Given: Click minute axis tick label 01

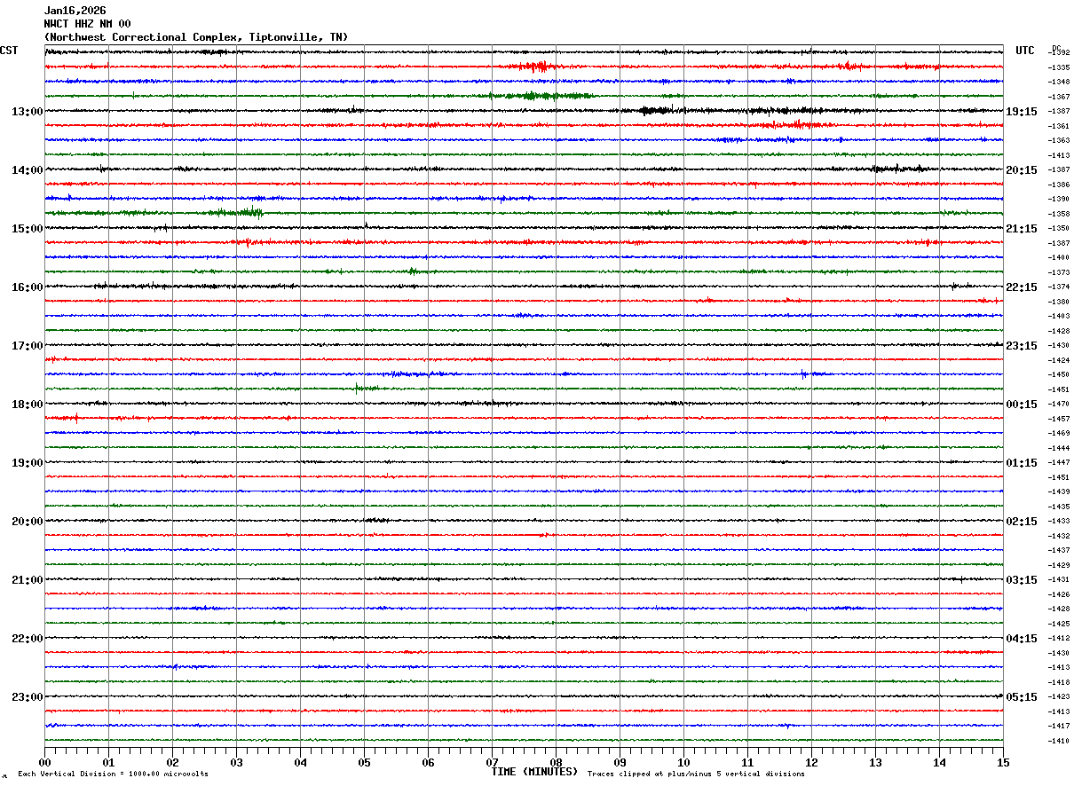Looking at the screenshot, I should pyautogui.click(x=108, y=762).
